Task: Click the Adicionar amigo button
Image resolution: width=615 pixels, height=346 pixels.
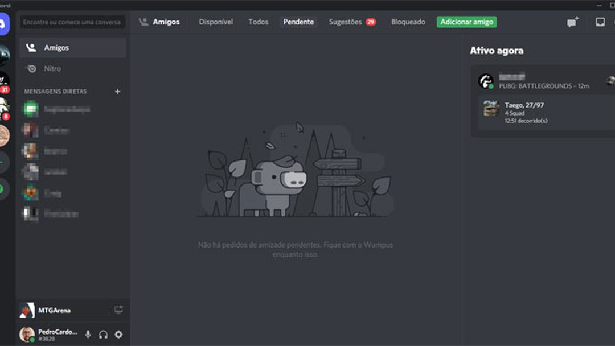Action: pyautogui.click(x=467, y=22)
